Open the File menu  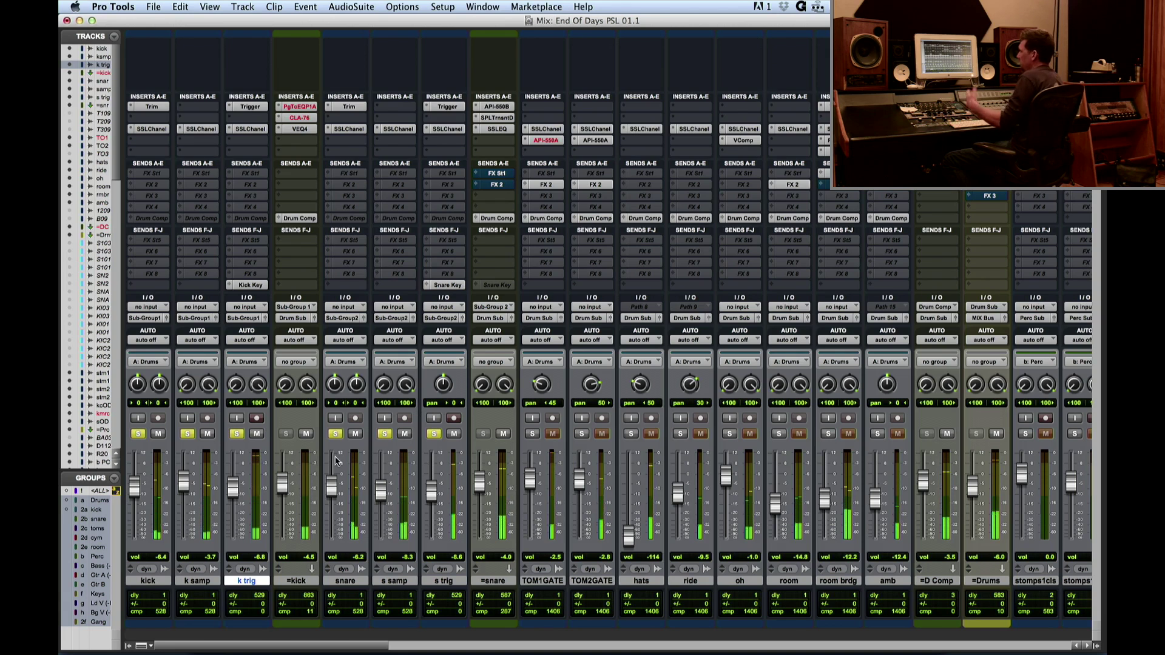(x=154, y=7)
